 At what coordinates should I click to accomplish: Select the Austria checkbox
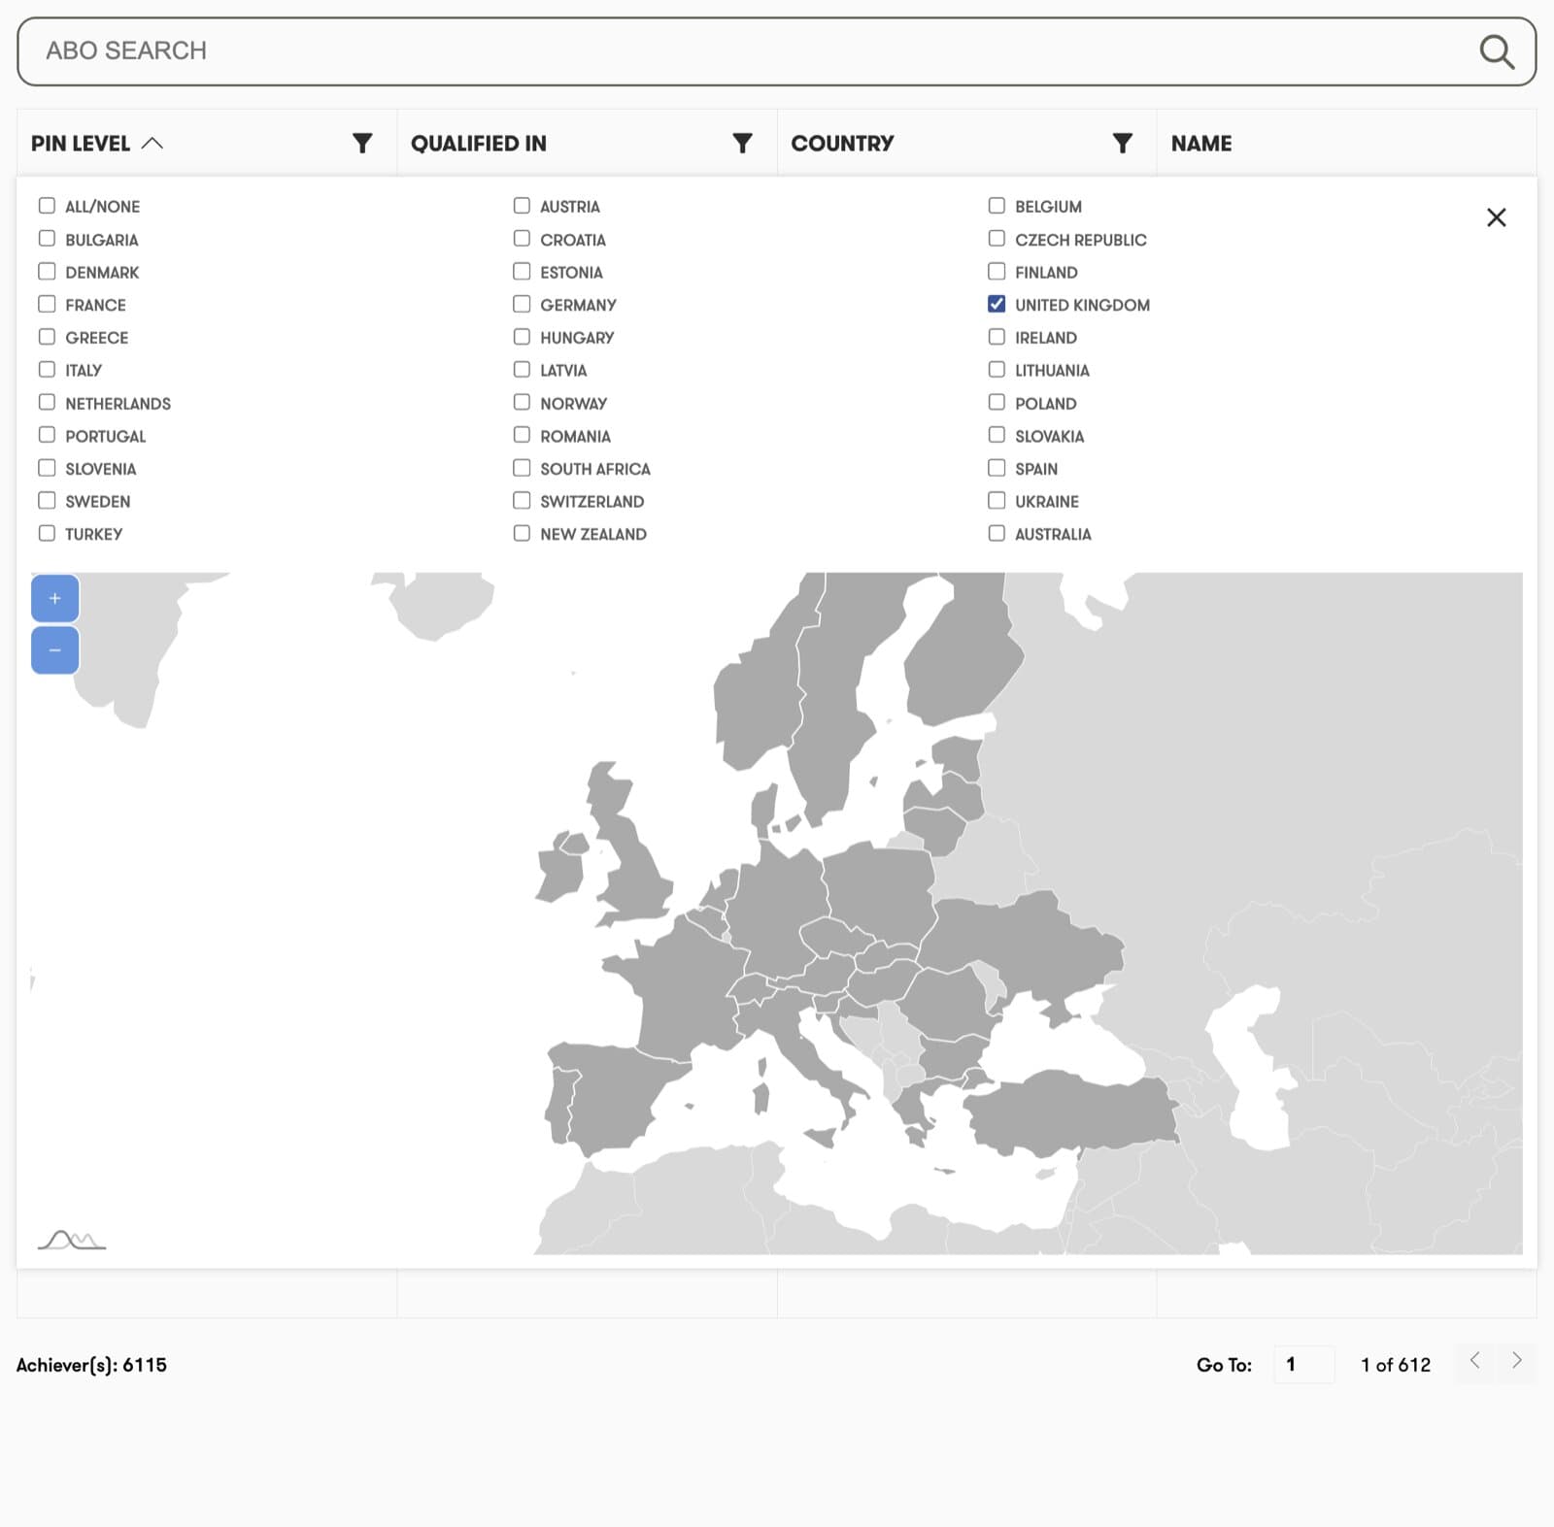pos(522,206)
